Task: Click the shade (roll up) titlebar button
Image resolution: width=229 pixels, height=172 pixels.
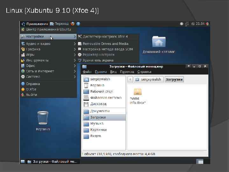Action: pos(189,66)
